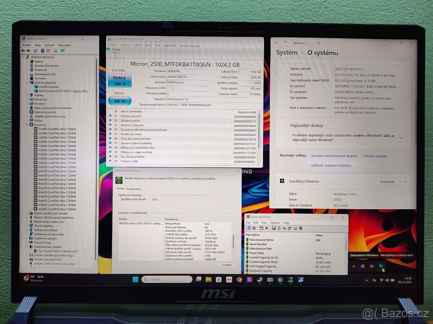433x324 pixels.
Task: Open the NVIDIA icon in the system tray
Action: point(353,266)
